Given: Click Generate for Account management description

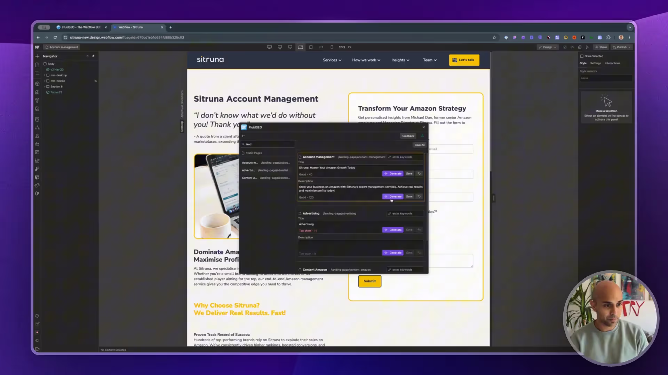Looking at the screenshot, I should 393,197.
